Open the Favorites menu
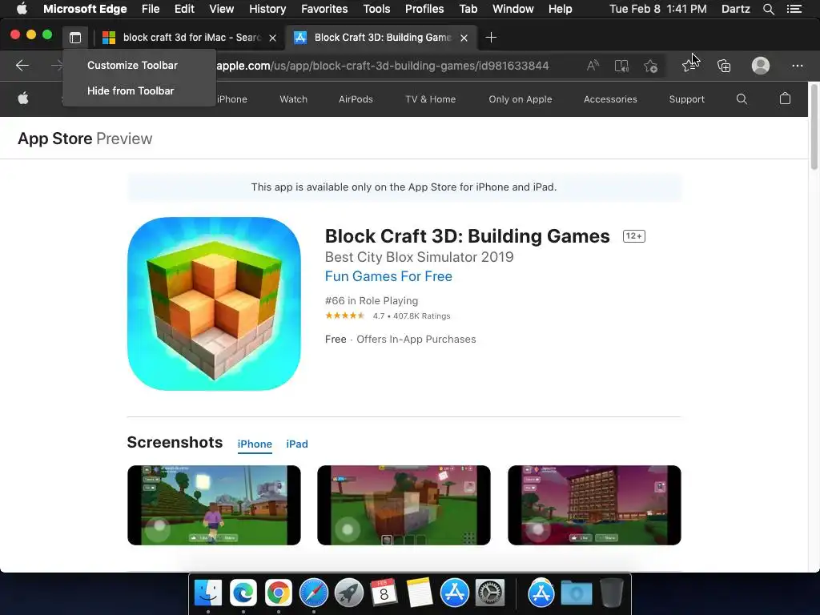 coord(324,9)
